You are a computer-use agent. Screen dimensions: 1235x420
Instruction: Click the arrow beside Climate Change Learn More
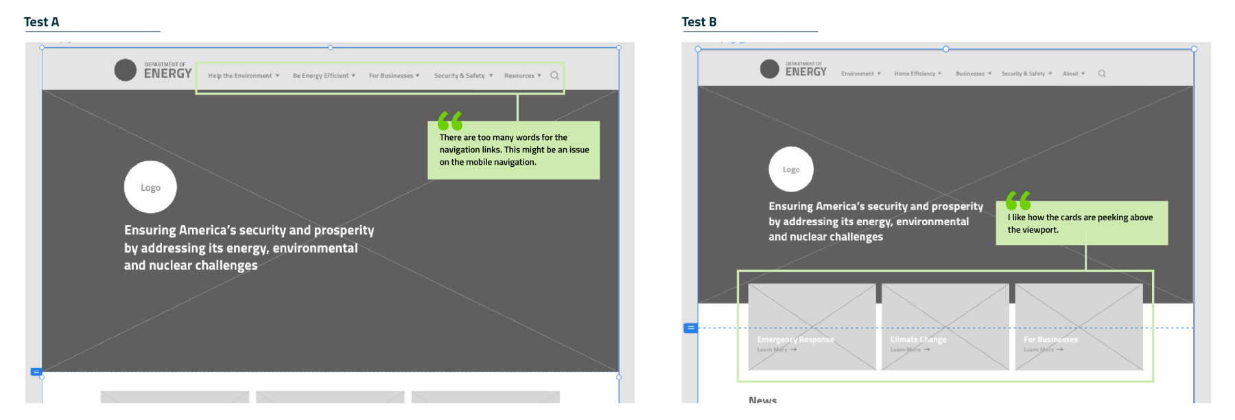click(927, 350)
